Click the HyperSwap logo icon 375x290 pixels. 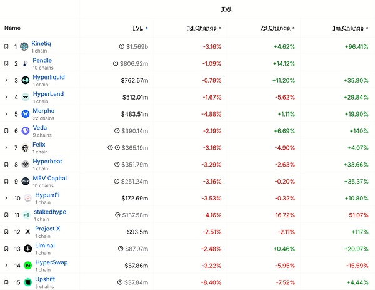click(27, 266)
